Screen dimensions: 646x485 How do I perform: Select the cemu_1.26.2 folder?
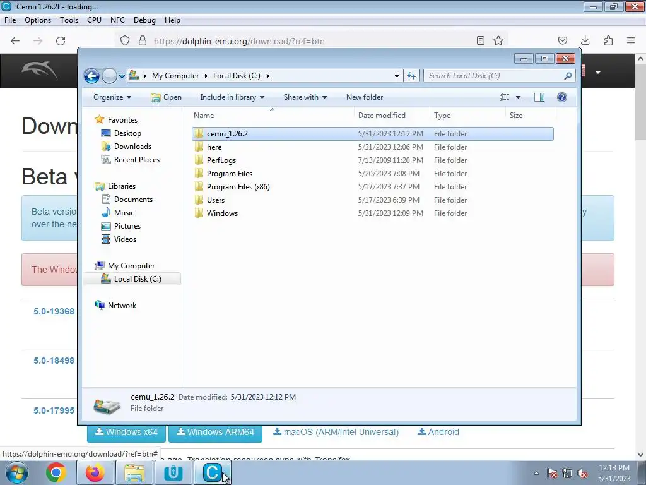click(x=372, y=134)
